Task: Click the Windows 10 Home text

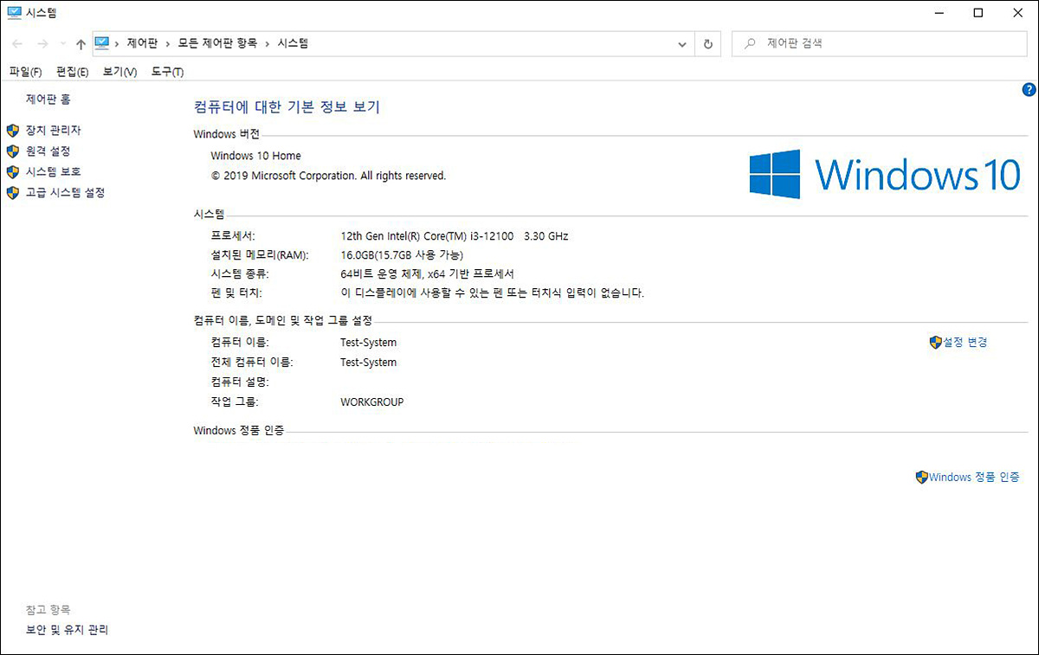Action: pos(256,157)
